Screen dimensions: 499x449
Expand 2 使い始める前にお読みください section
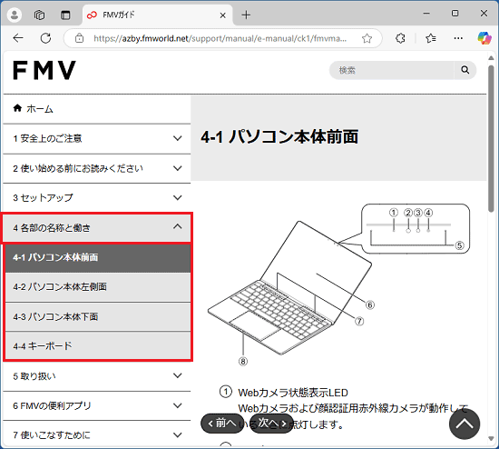point(97,168)
